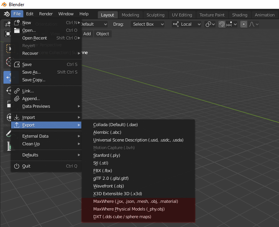
Task: Choose Open... from the File menu
Action: 46,30
